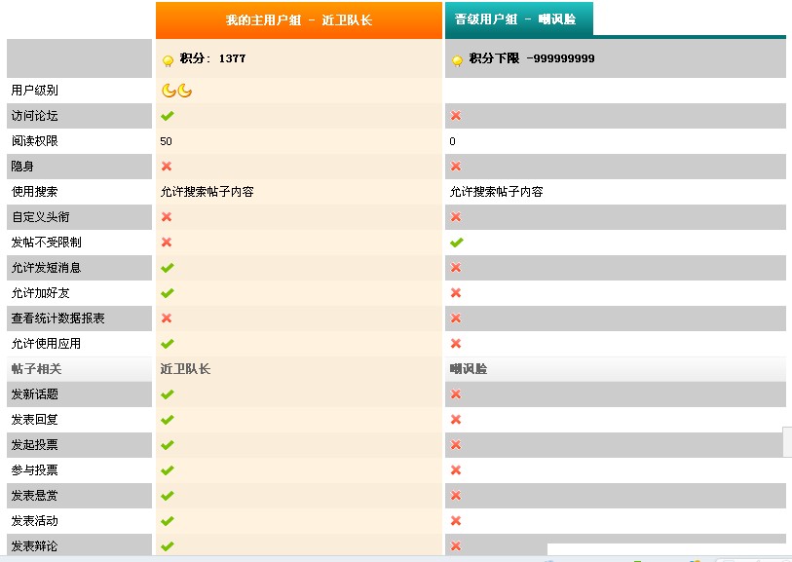Click 发帖不受限制 green check in 嘲讽脸 column
The height and width of the screenshot is (562, 792).
(457, 243)
